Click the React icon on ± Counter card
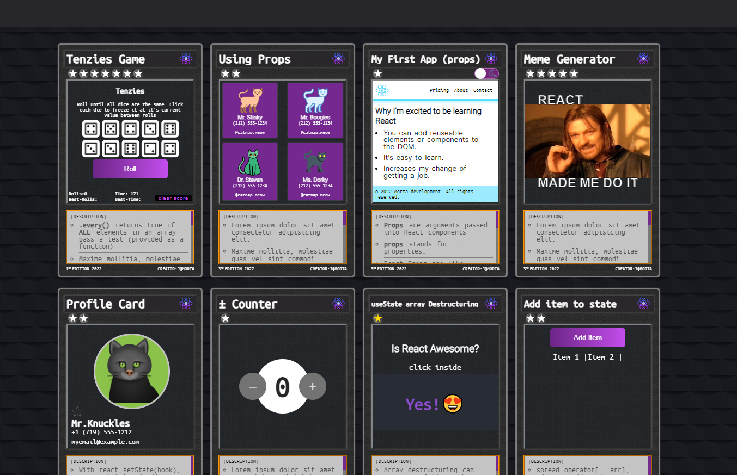This screenshot has width=737, height=475. pos(339,304)
